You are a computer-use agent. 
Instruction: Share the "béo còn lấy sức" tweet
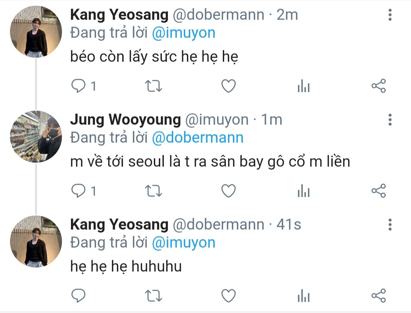coord(378,86)
